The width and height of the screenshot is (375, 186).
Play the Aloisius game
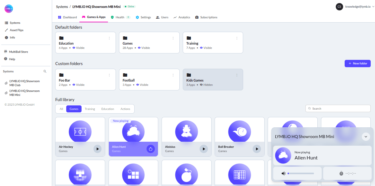[204, 149]
